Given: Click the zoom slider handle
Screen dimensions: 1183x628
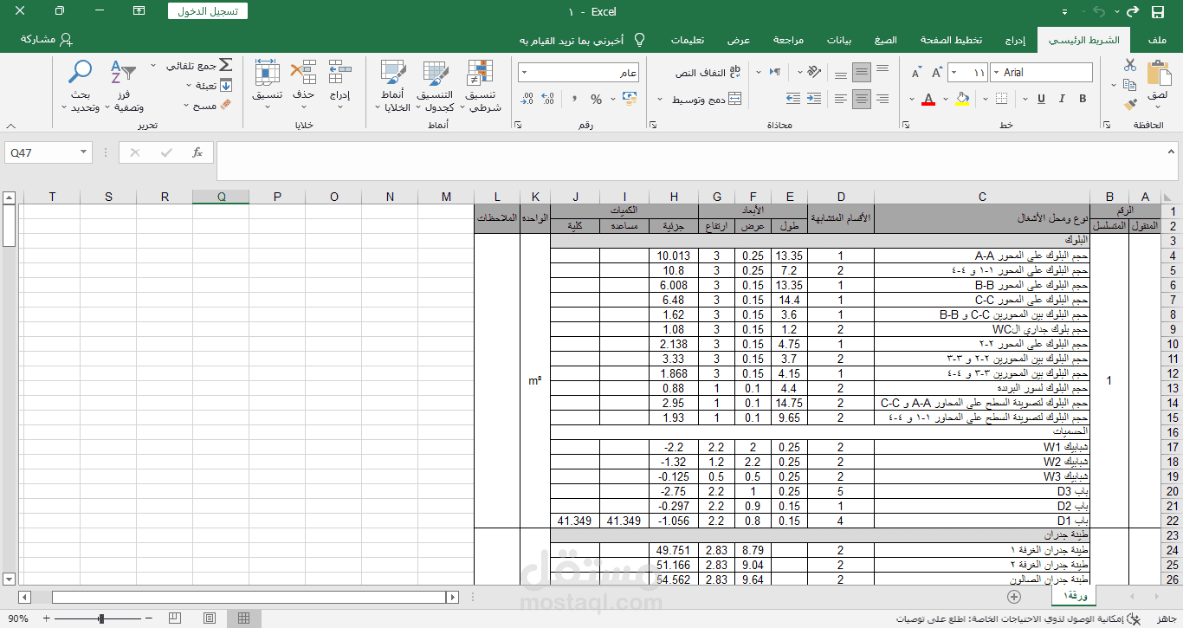Looking at the screenshot, I should pos(101,618).
